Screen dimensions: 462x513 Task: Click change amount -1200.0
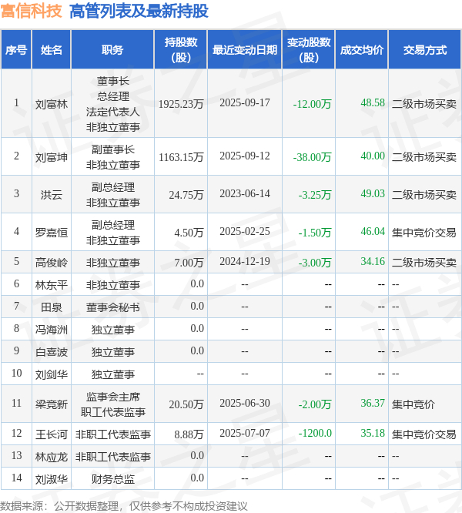coord(315,433)
